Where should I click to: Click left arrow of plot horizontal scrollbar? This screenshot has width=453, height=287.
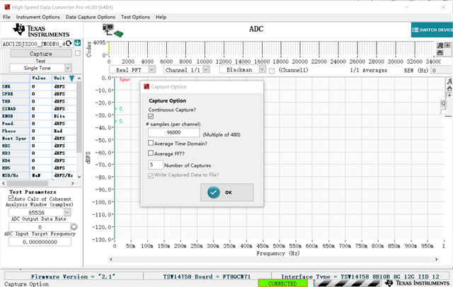111,259
